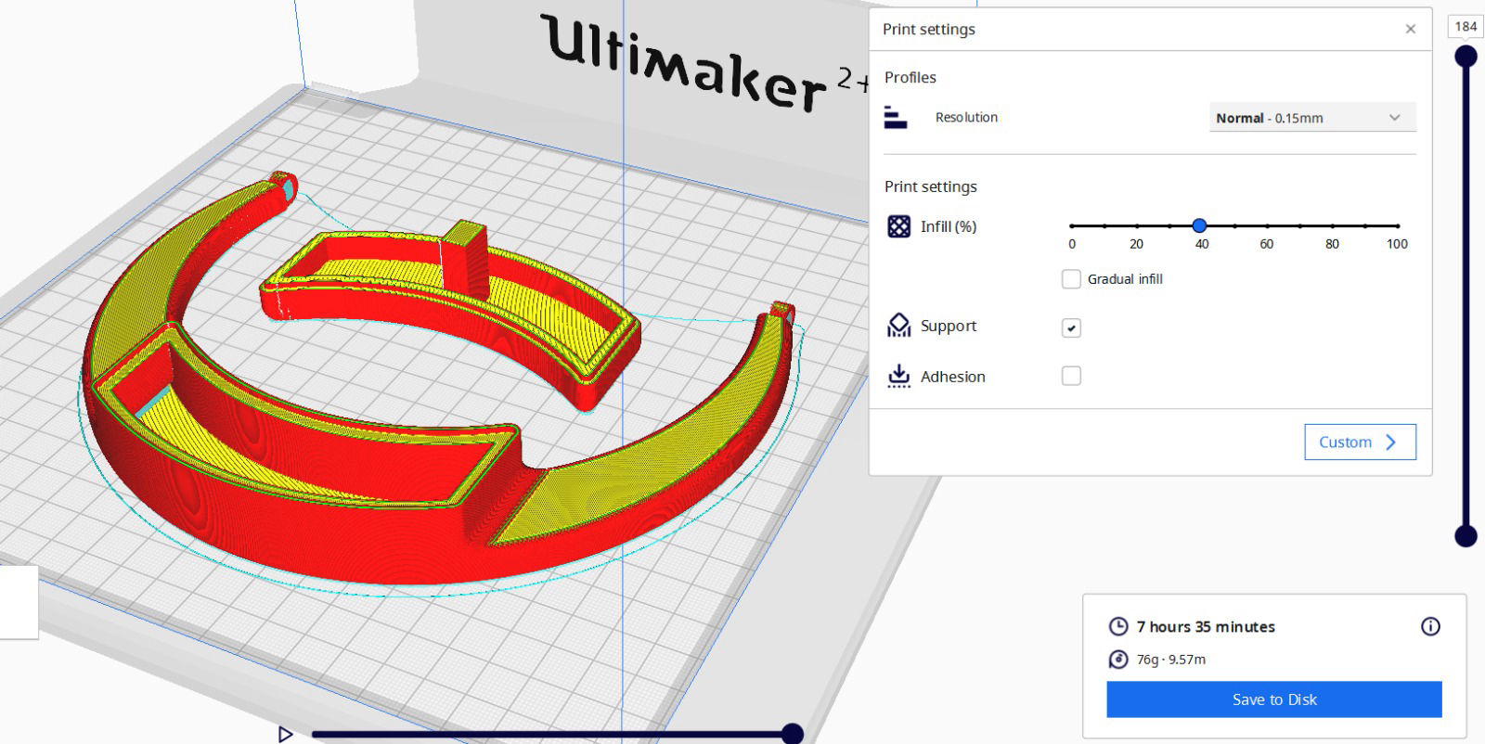Open Custom print settings
Screen dimensions: 1485x744
[x=1360, y=442]
